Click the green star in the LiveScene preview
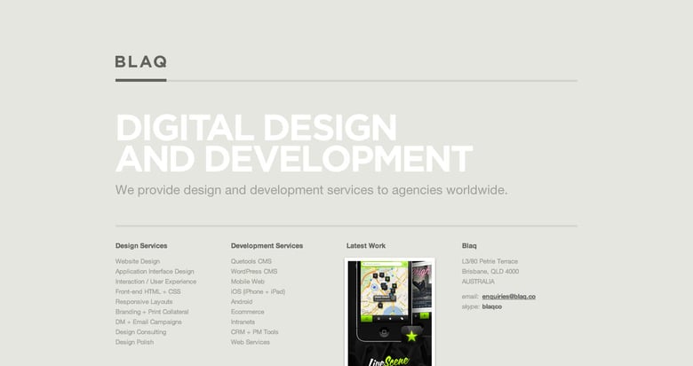Image resolution: width=693 pixels, height=366 pixels. (411, 336)
